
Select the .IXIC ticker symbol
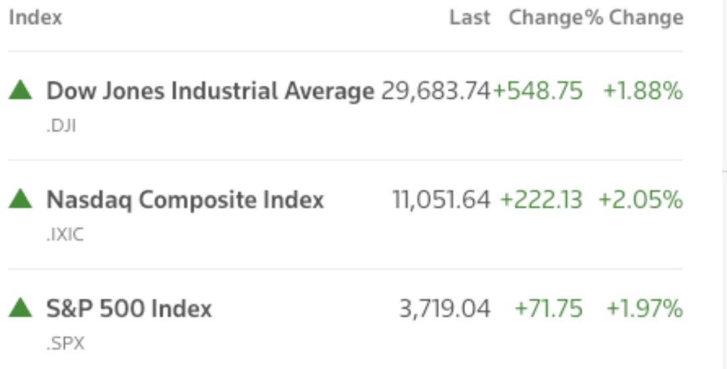[x=65, y=235]
